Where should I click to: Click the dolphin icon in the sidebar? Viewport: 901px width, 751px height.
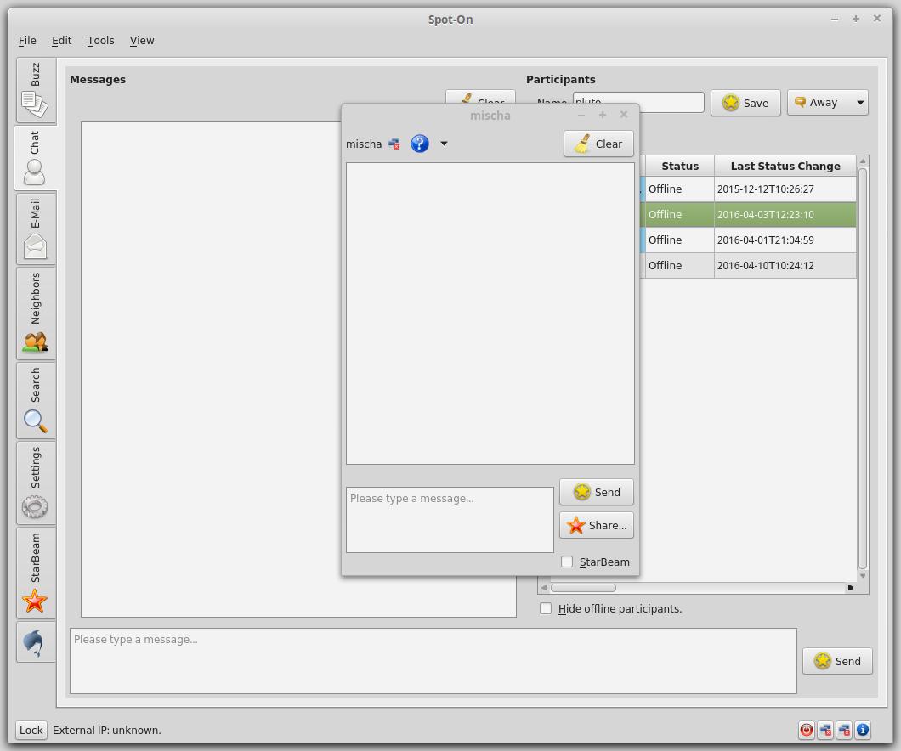[35, 642]
